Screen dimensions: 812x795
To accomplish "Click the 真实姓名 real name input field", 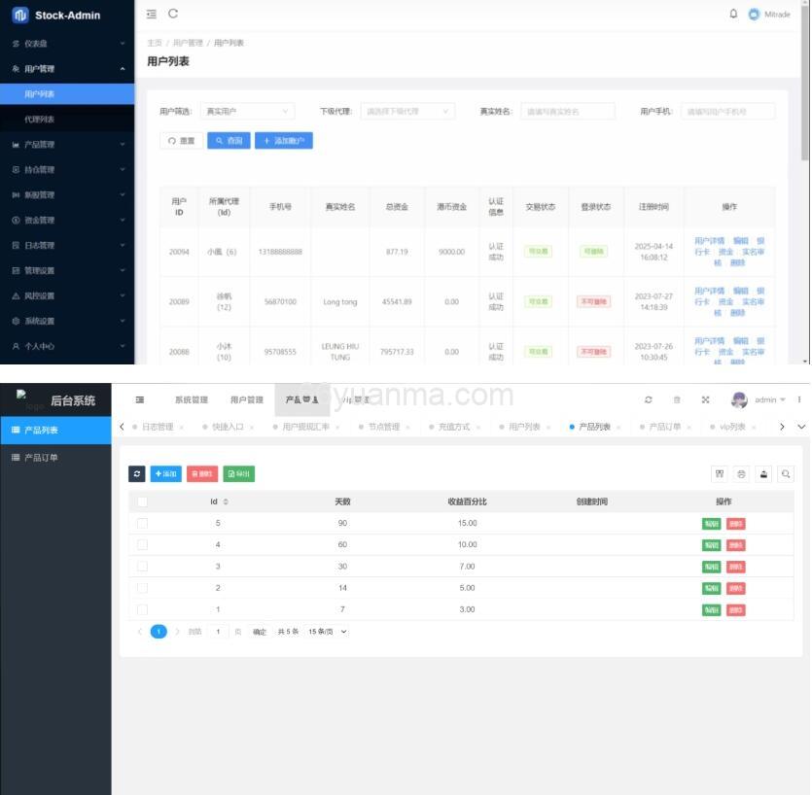I will (x=567, y=112).
